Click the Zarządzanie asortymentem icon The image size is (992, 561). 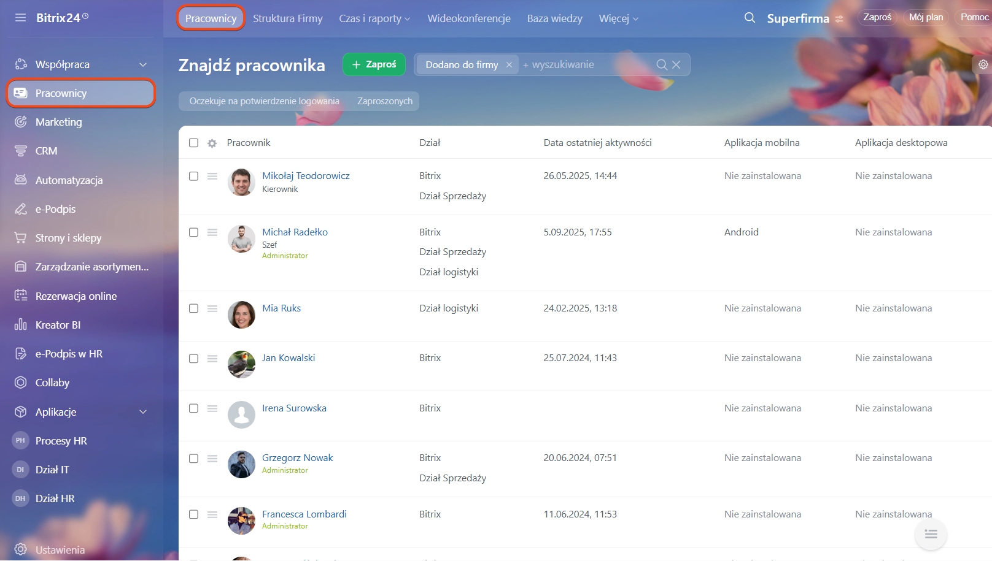tap(21, 267)
